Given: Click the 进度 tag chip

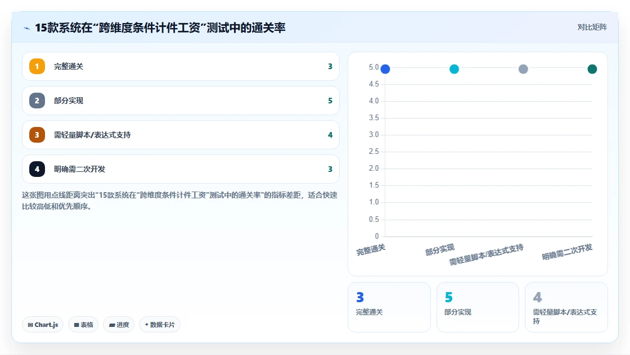Looking at the screenshot, I should pos(119,325).
